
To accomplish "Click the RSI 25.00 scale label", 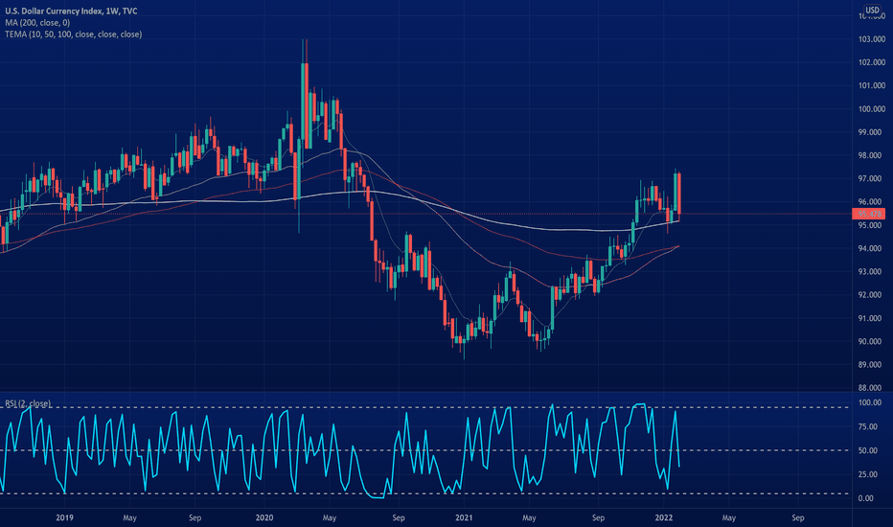I will pos(866,474).
